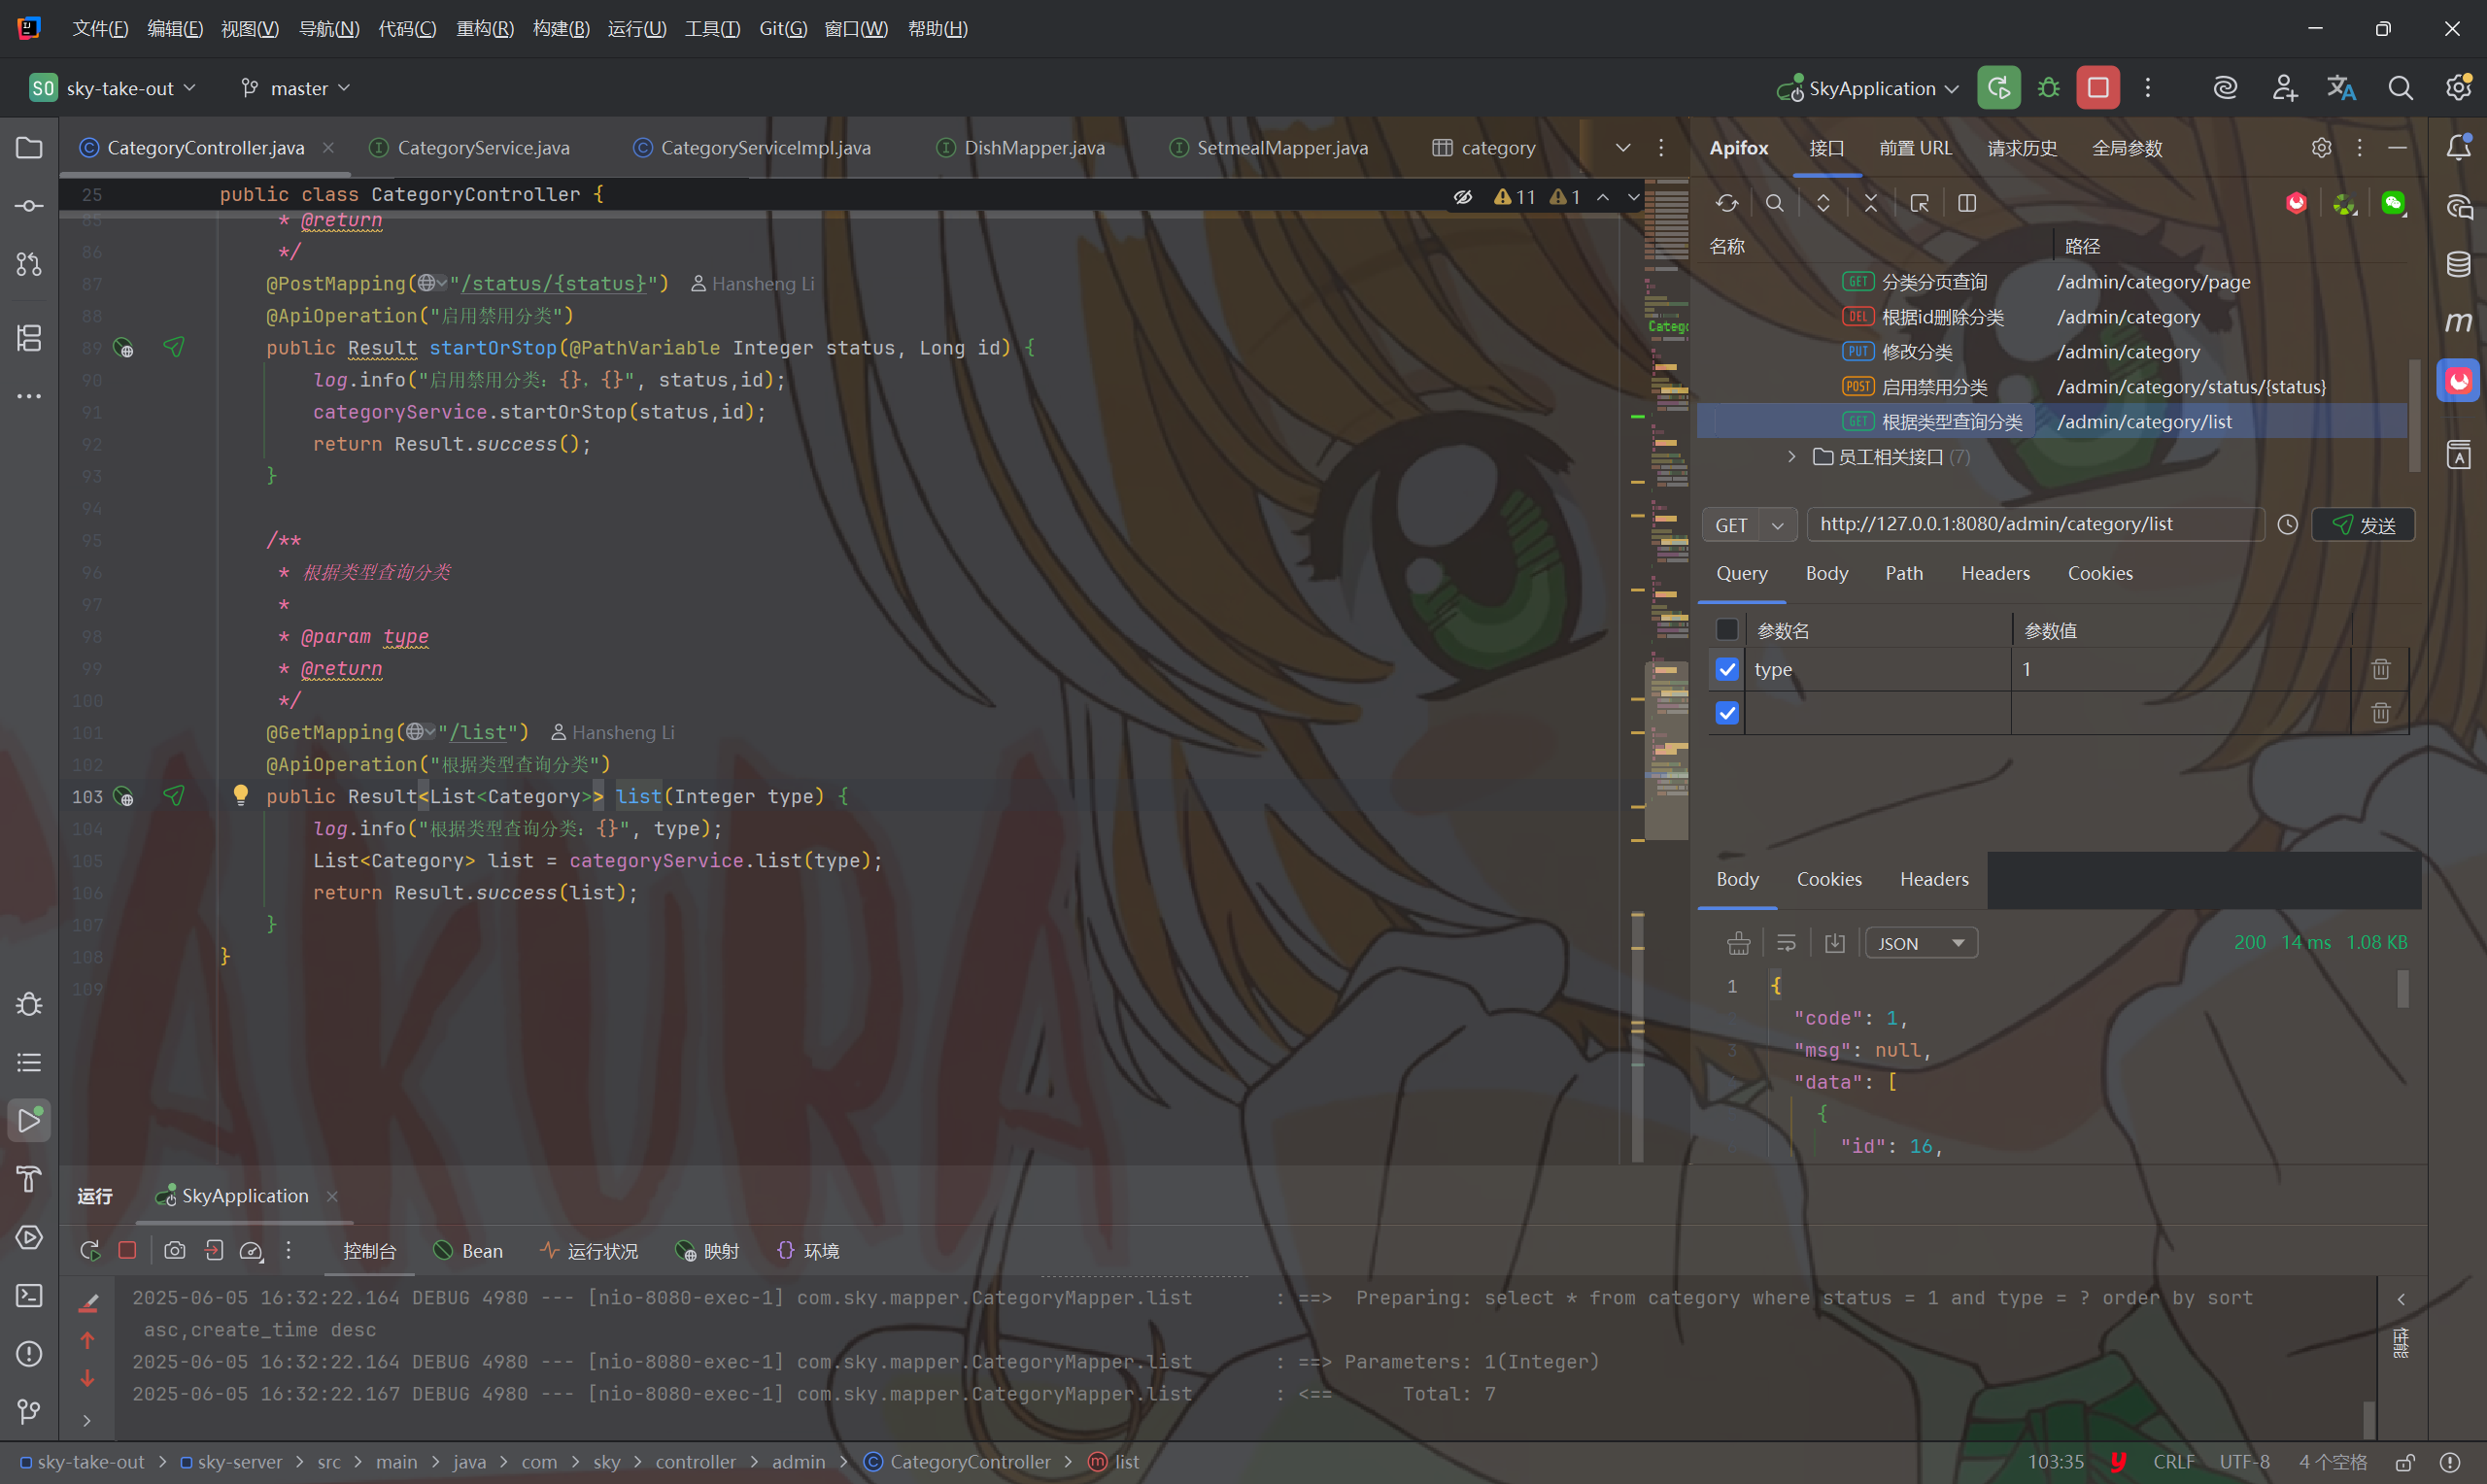2487x1484 pixels.
Task: Open the Database tool window
Action: coord(2458,265)
